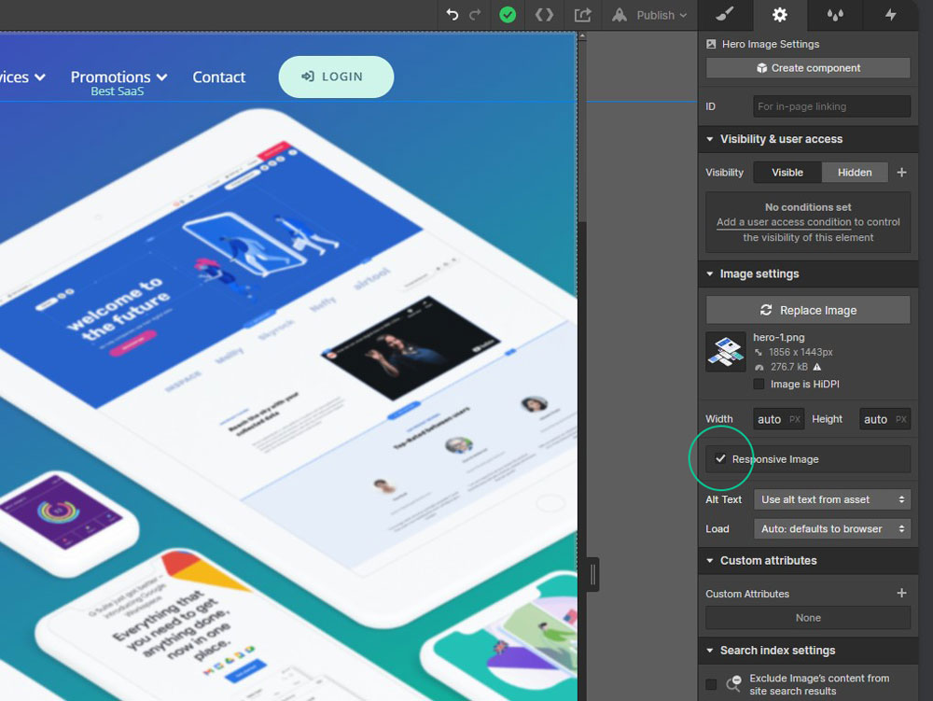Uncheck Responsive Image checkbox
Viewport: 933px width, 701px height.
click(720, 459)
